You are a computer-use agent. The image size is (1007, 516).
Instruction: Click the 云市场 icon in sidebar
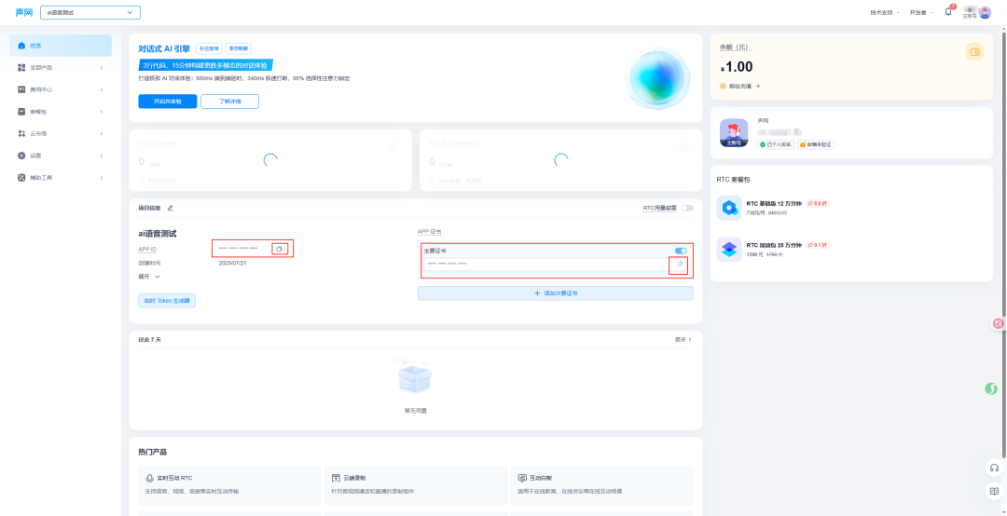21,133
